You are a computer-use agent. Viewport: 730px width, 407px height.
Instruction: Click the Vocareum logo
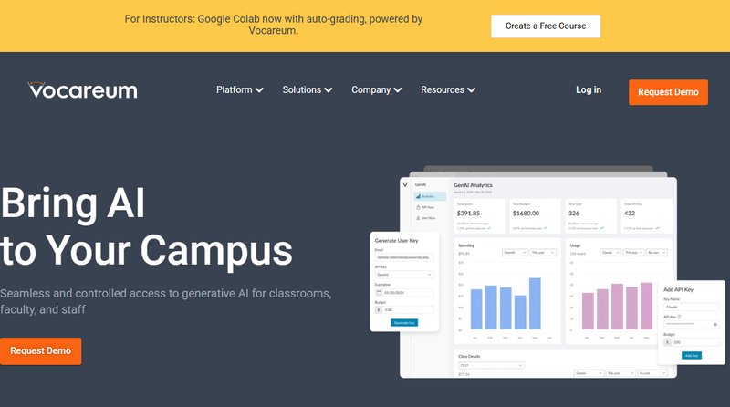pyautogui.click(x=82, y=89)
